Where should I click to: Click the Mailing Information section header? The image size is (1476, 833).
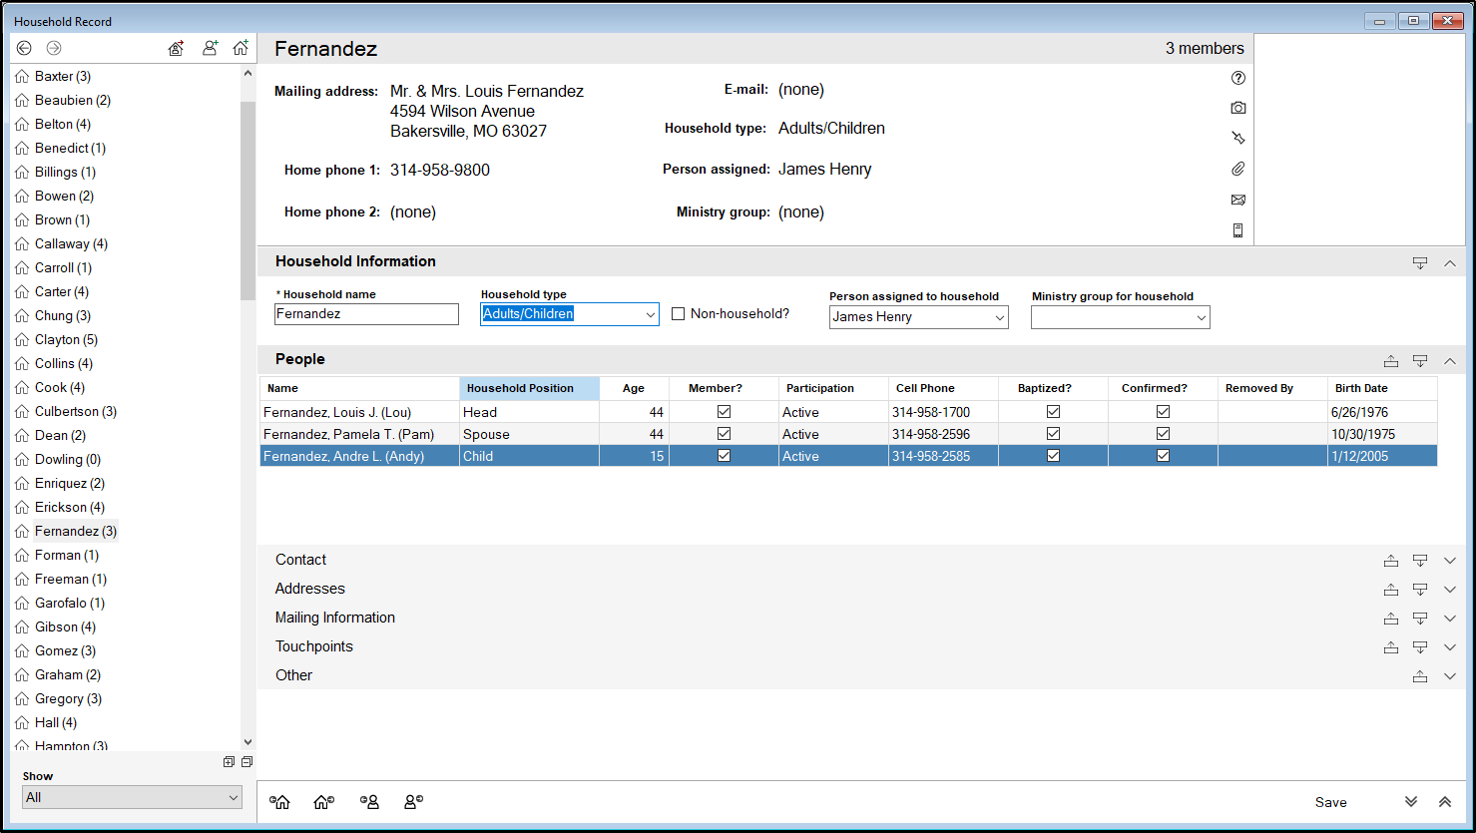pos(335,618)
